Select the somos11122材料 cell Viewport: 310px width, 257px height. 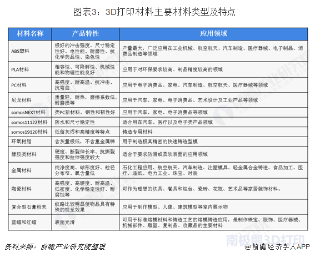(x=30, y=122)
